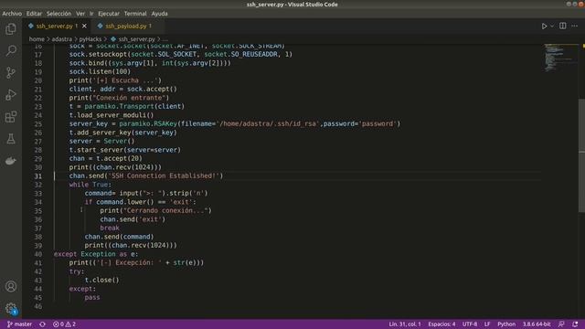
Task: Open the Ejecutar menu
Action: pyautogui.click(x=109, y=14)
